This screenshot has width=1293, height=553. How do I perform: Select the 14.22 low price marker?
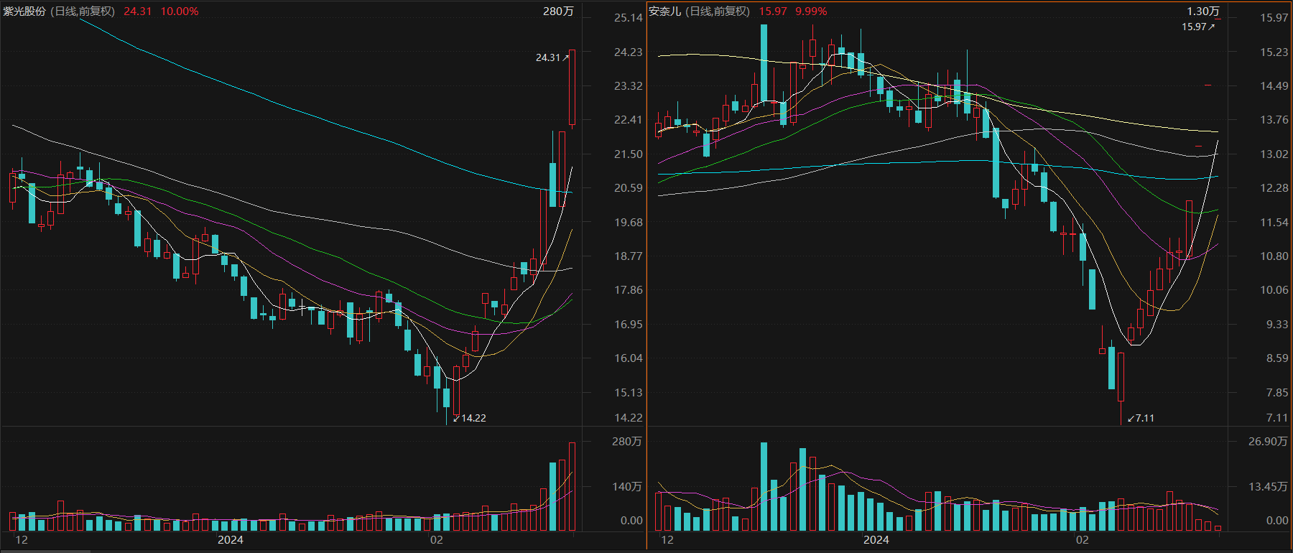click(x=471, y=418)
